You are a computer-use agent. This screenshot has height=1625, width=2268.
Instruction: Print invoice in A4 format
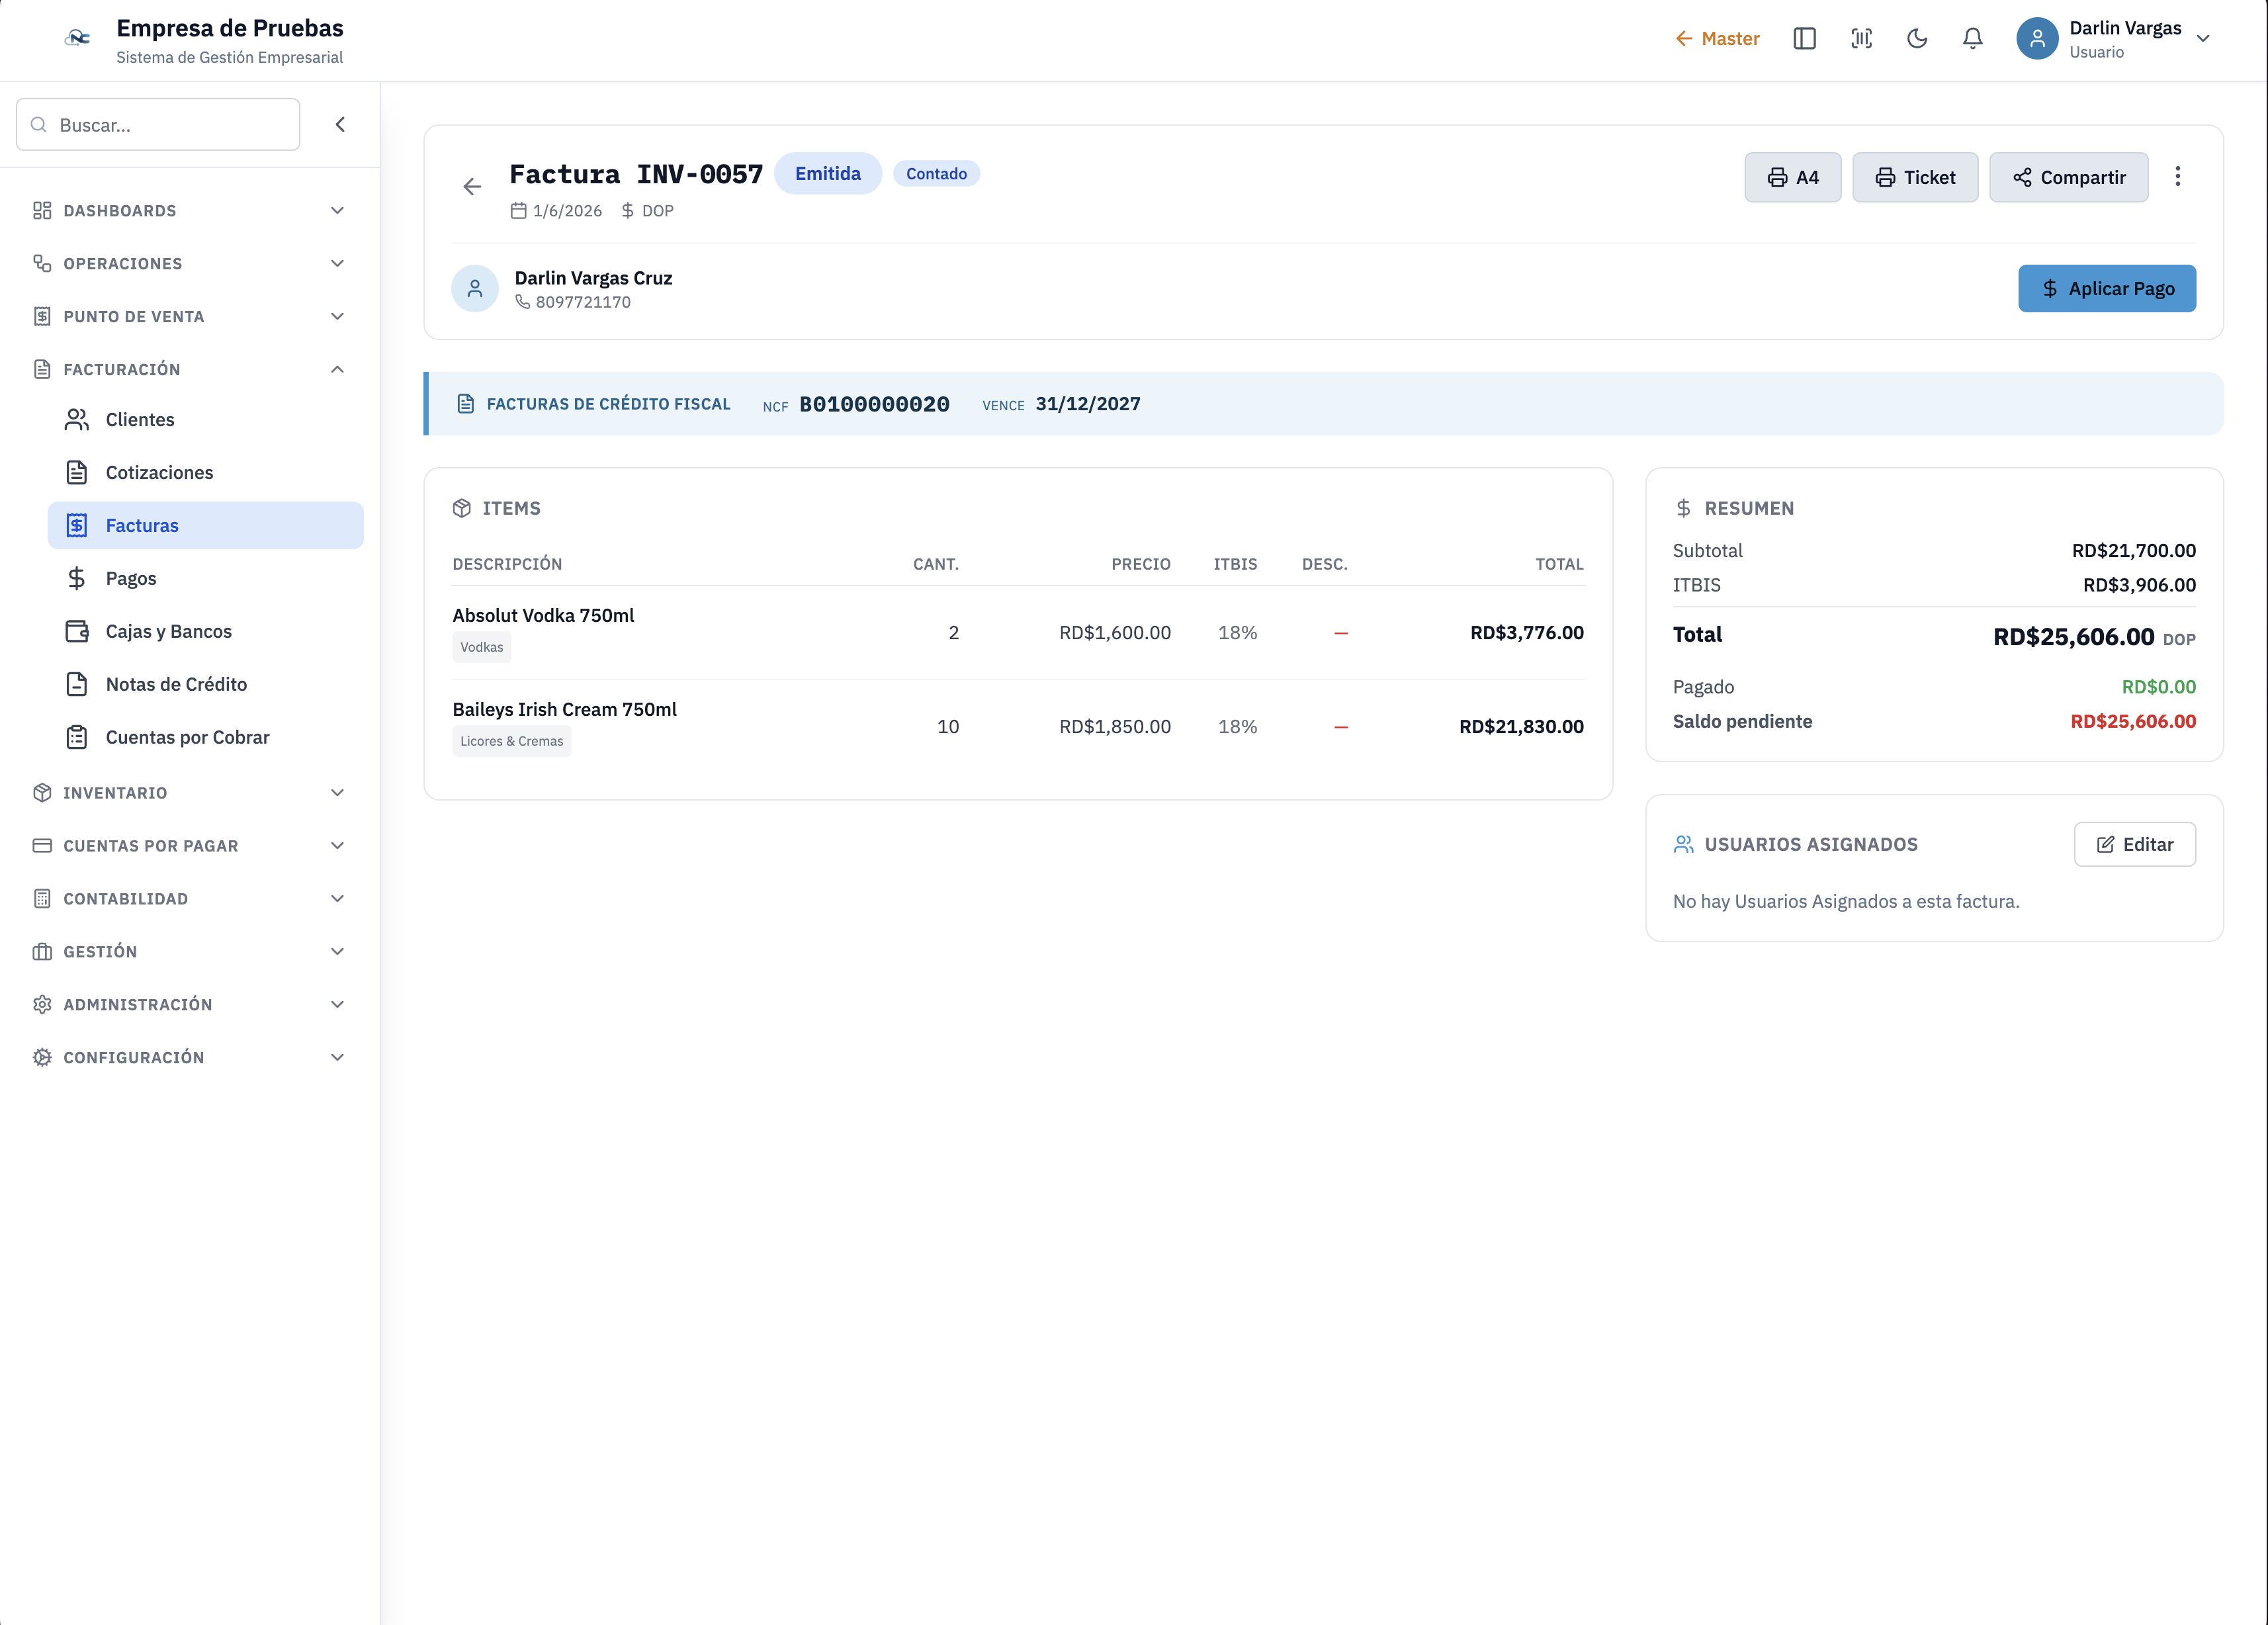(x=1792, y=177)
